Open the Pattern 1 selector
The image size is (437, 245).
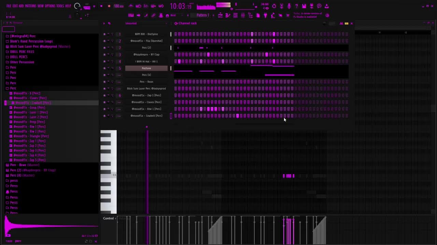[203, 15]
